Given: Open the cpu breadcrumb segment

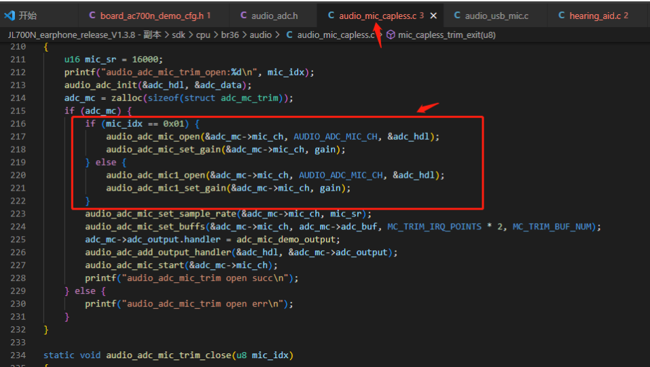Looking at the screenshot, I should [203, 35].
